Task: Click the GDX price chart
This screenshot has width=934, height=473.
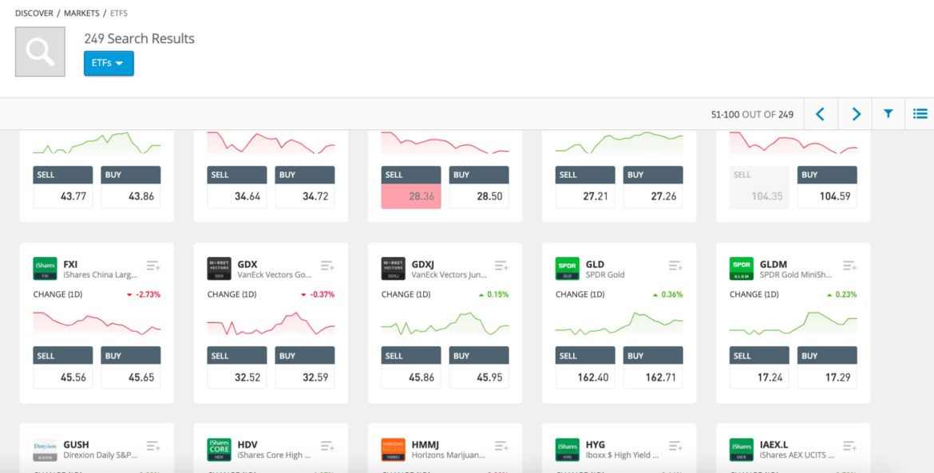Action: 271,323
